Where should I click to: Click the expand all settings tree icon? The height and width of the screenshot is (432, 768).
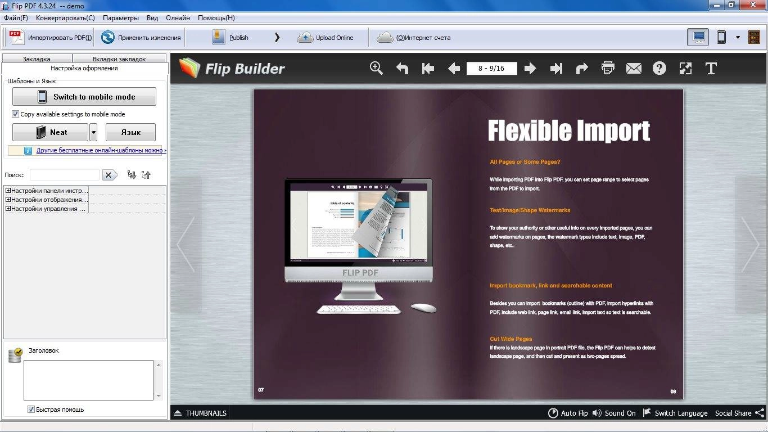pos(132,175)
